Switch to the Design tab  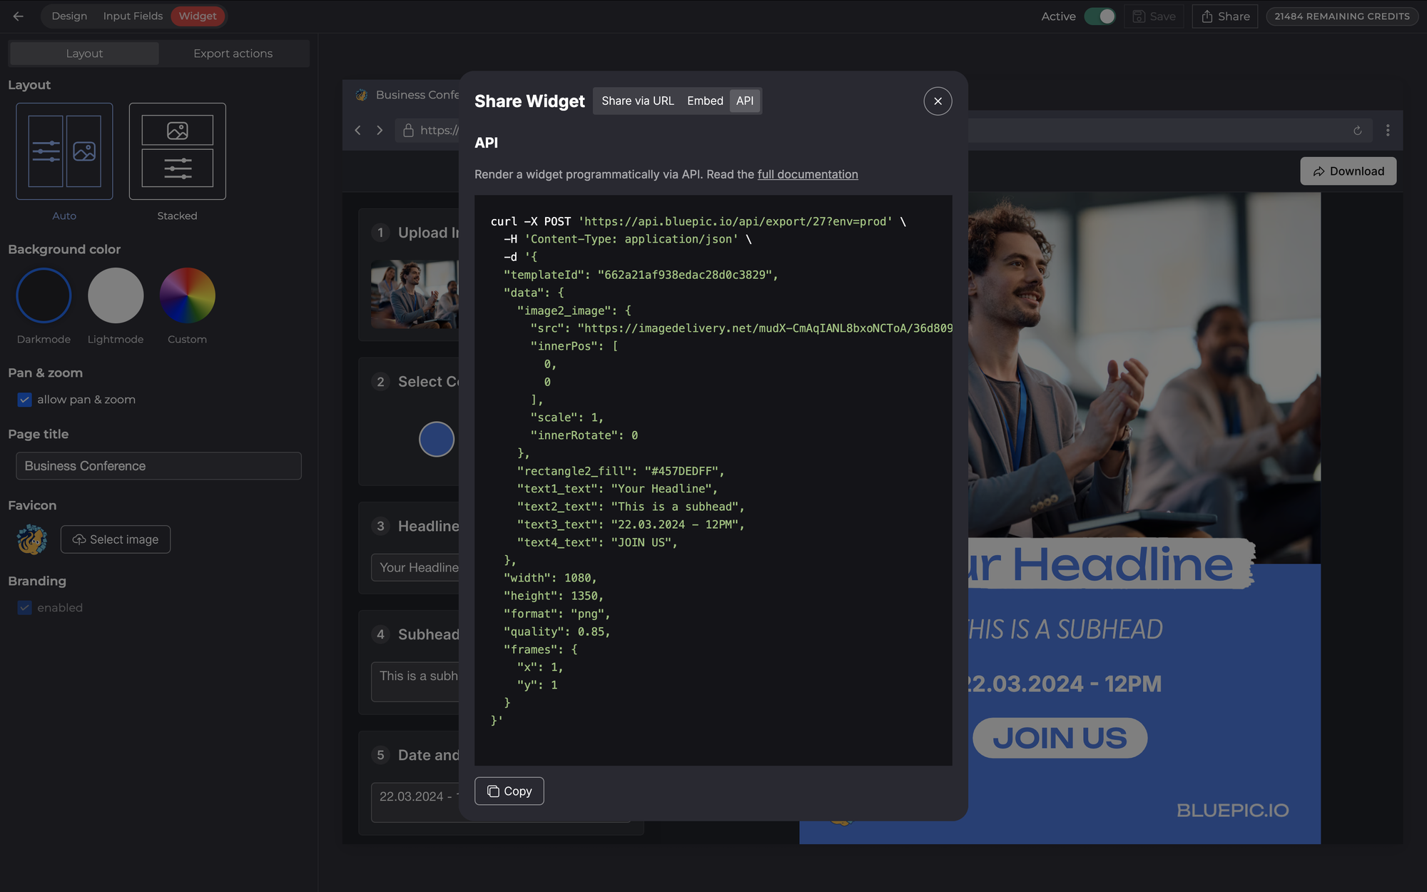pyautogui.click(x=69, y=16)
